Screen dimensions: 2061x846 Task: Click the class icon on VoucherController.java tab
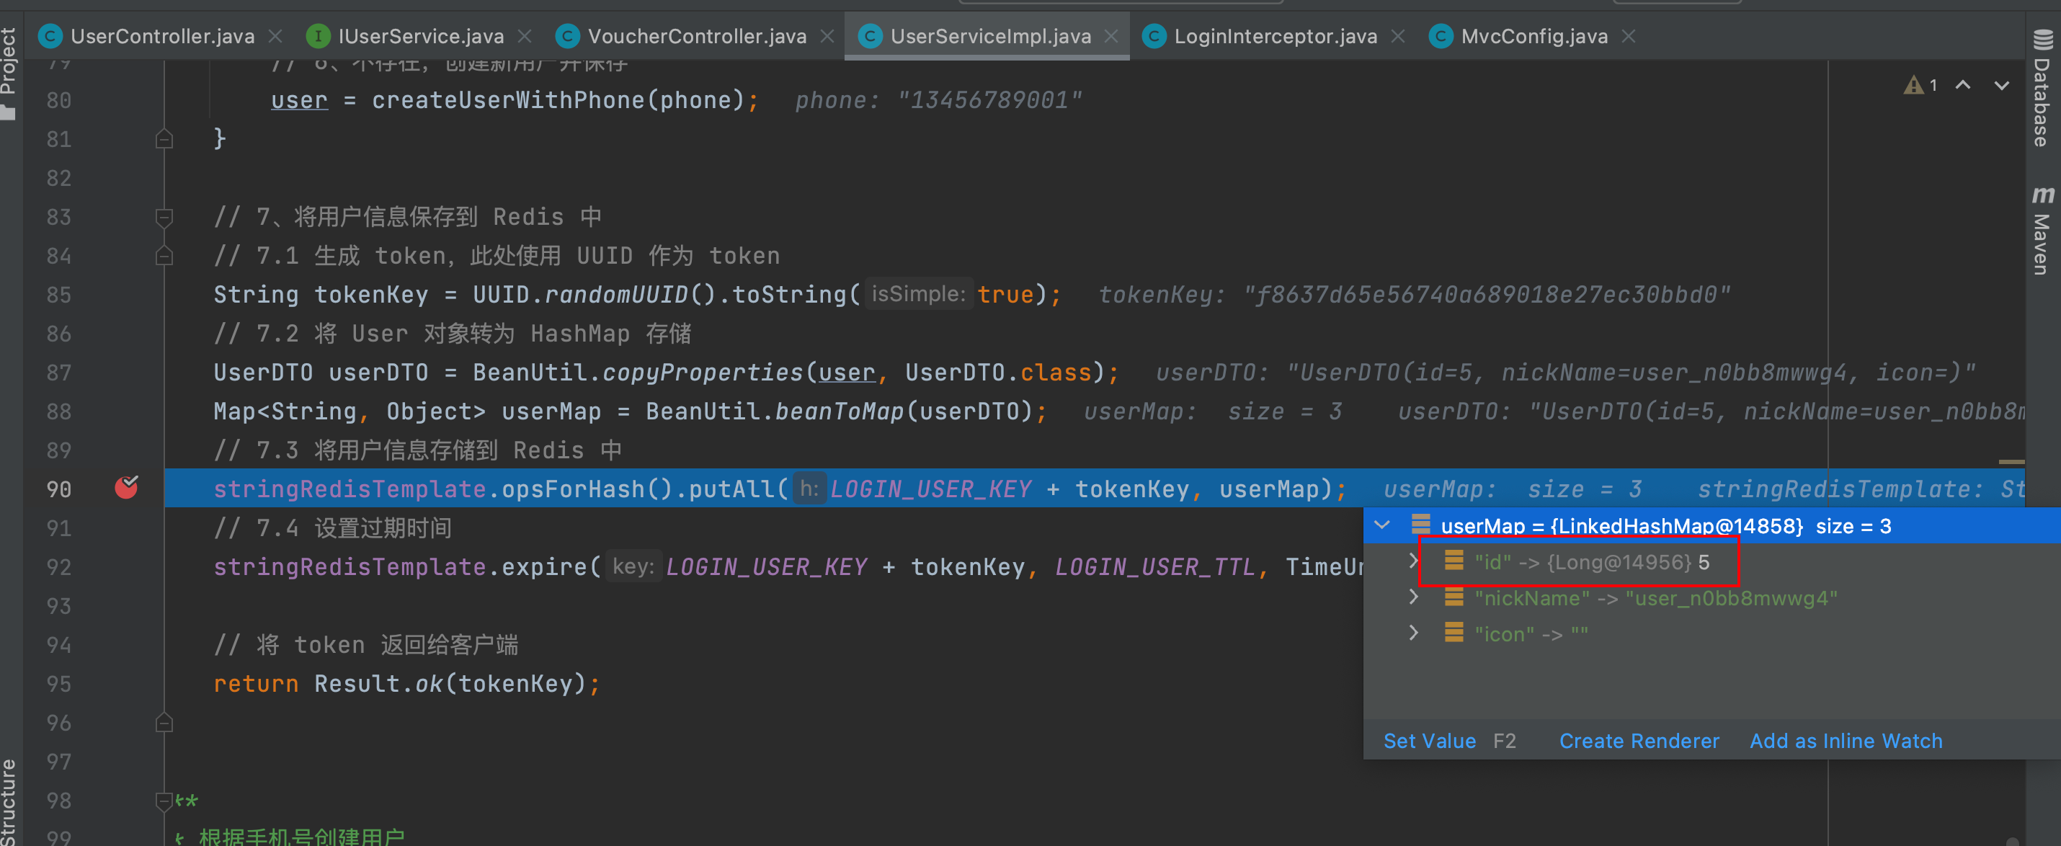coord(567,36)
